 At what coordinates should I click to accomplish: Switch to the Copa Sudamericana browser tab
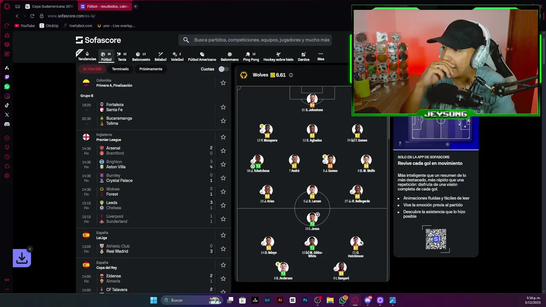pos(49,6)
